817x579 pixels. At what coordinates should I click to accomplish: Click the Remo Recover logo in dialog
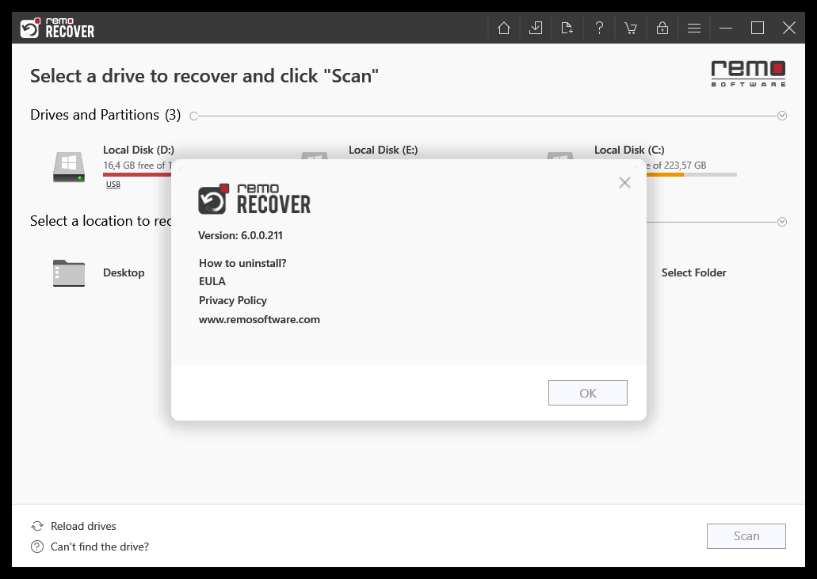(254, 199)
